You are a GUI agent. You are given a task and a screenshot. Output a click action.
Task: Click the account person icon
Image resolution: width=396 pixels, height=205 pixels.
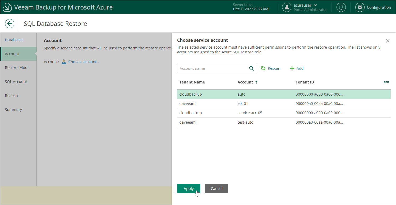[x=64, y=62]
